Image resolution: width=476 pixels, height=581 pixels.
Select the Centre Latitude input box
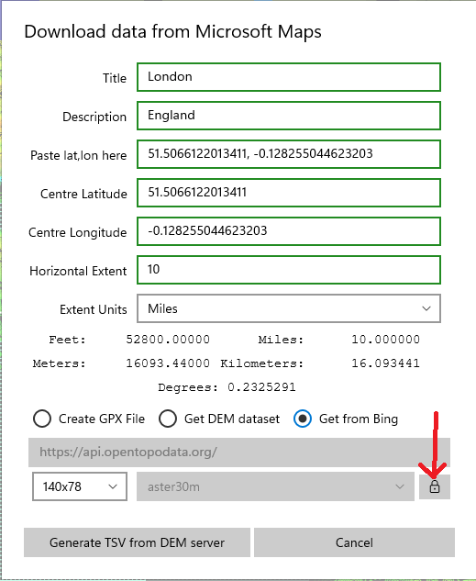289,193
